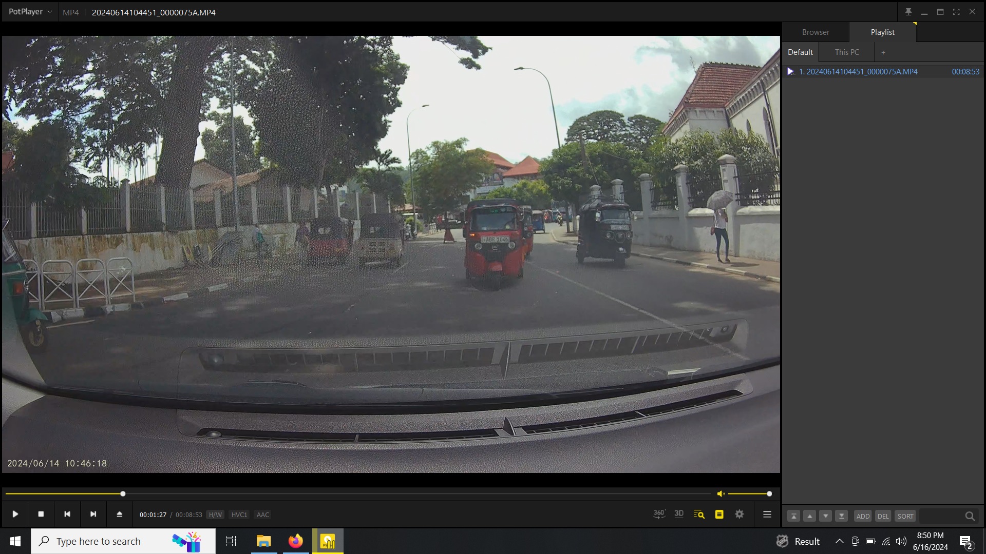This screenshot has width=986, height=554.
Task: Select the Default playlist tab
Action: pos(800,52)
